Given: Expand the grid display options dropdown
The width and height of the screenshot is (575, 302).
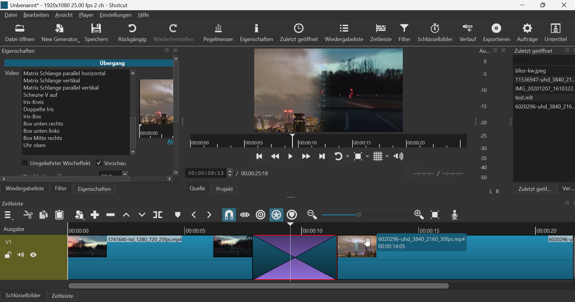Looking at the screenshot, I should 387,156.
